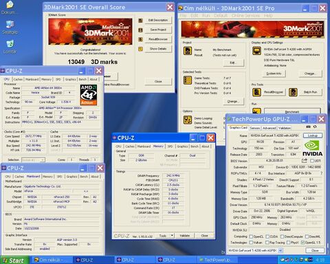Viewport: 330px width, 264px height.
Task: Click Close in the 3DMark Overall Score dialog
Action: click(158, 81)
